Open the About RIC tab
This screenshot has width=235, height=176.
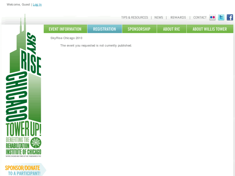click(172, 29)
